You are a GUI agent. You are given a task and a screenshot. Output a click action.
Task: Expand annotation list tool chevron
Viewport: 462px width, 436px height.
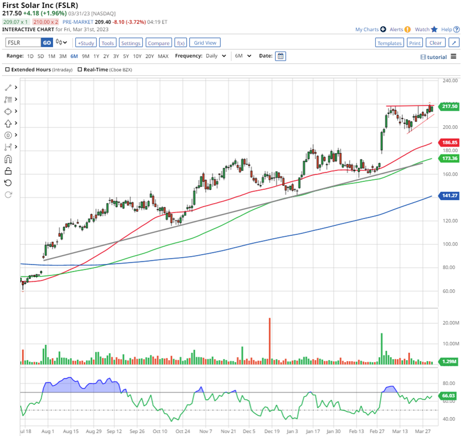(16, 99)
